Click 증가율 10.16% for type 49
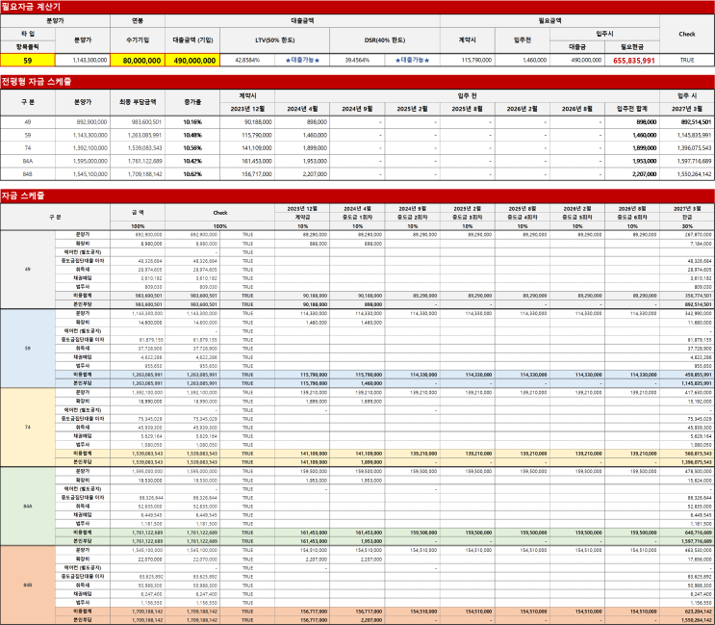The image size is (715, 625). (x=192, y=122)
